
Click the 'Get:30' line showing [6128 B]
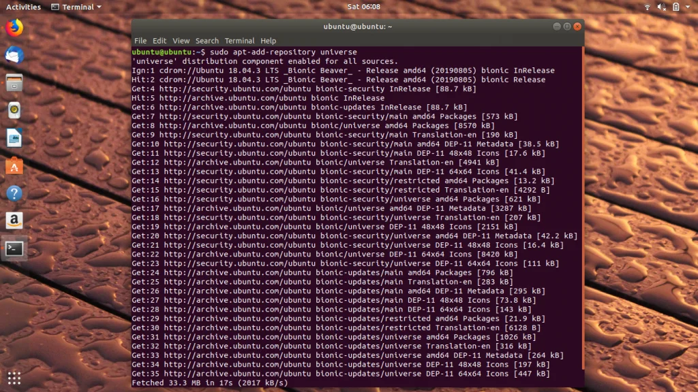tap(336, 327)
